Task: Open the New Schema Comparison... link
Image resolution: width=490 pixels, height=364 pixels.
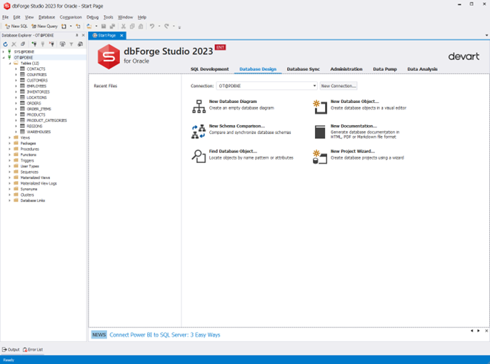Action: pos(237,126)
